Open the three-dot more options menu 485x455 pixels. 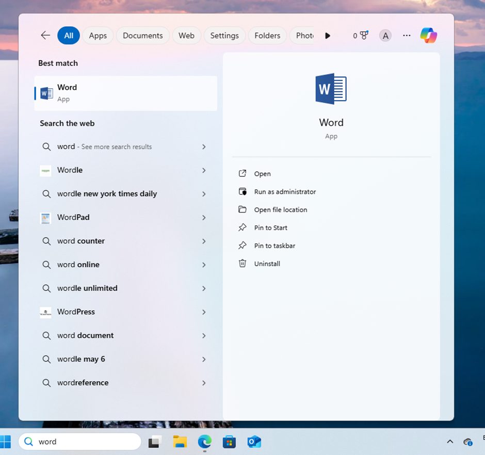[407, 36]
